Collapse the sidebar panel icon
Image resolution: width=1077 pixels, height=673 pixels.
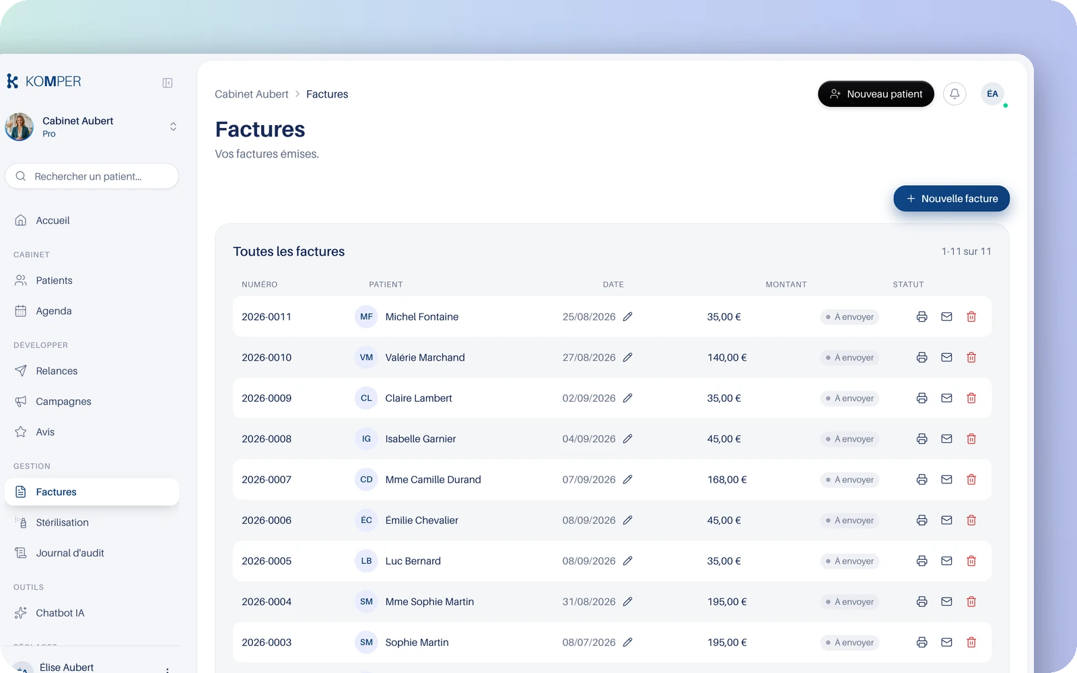(168, 83)
